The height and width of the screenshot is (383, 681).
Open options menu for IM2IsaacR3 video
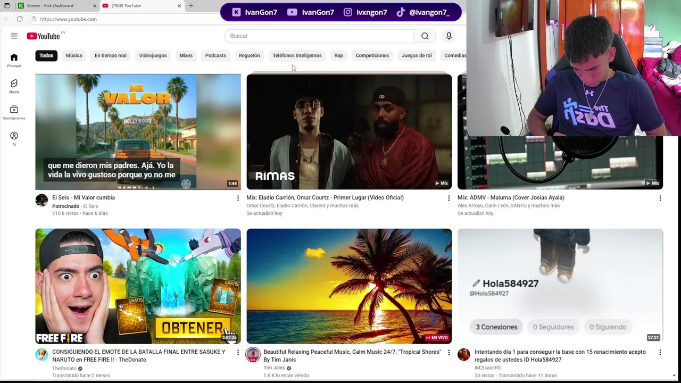tap(660, 352)
